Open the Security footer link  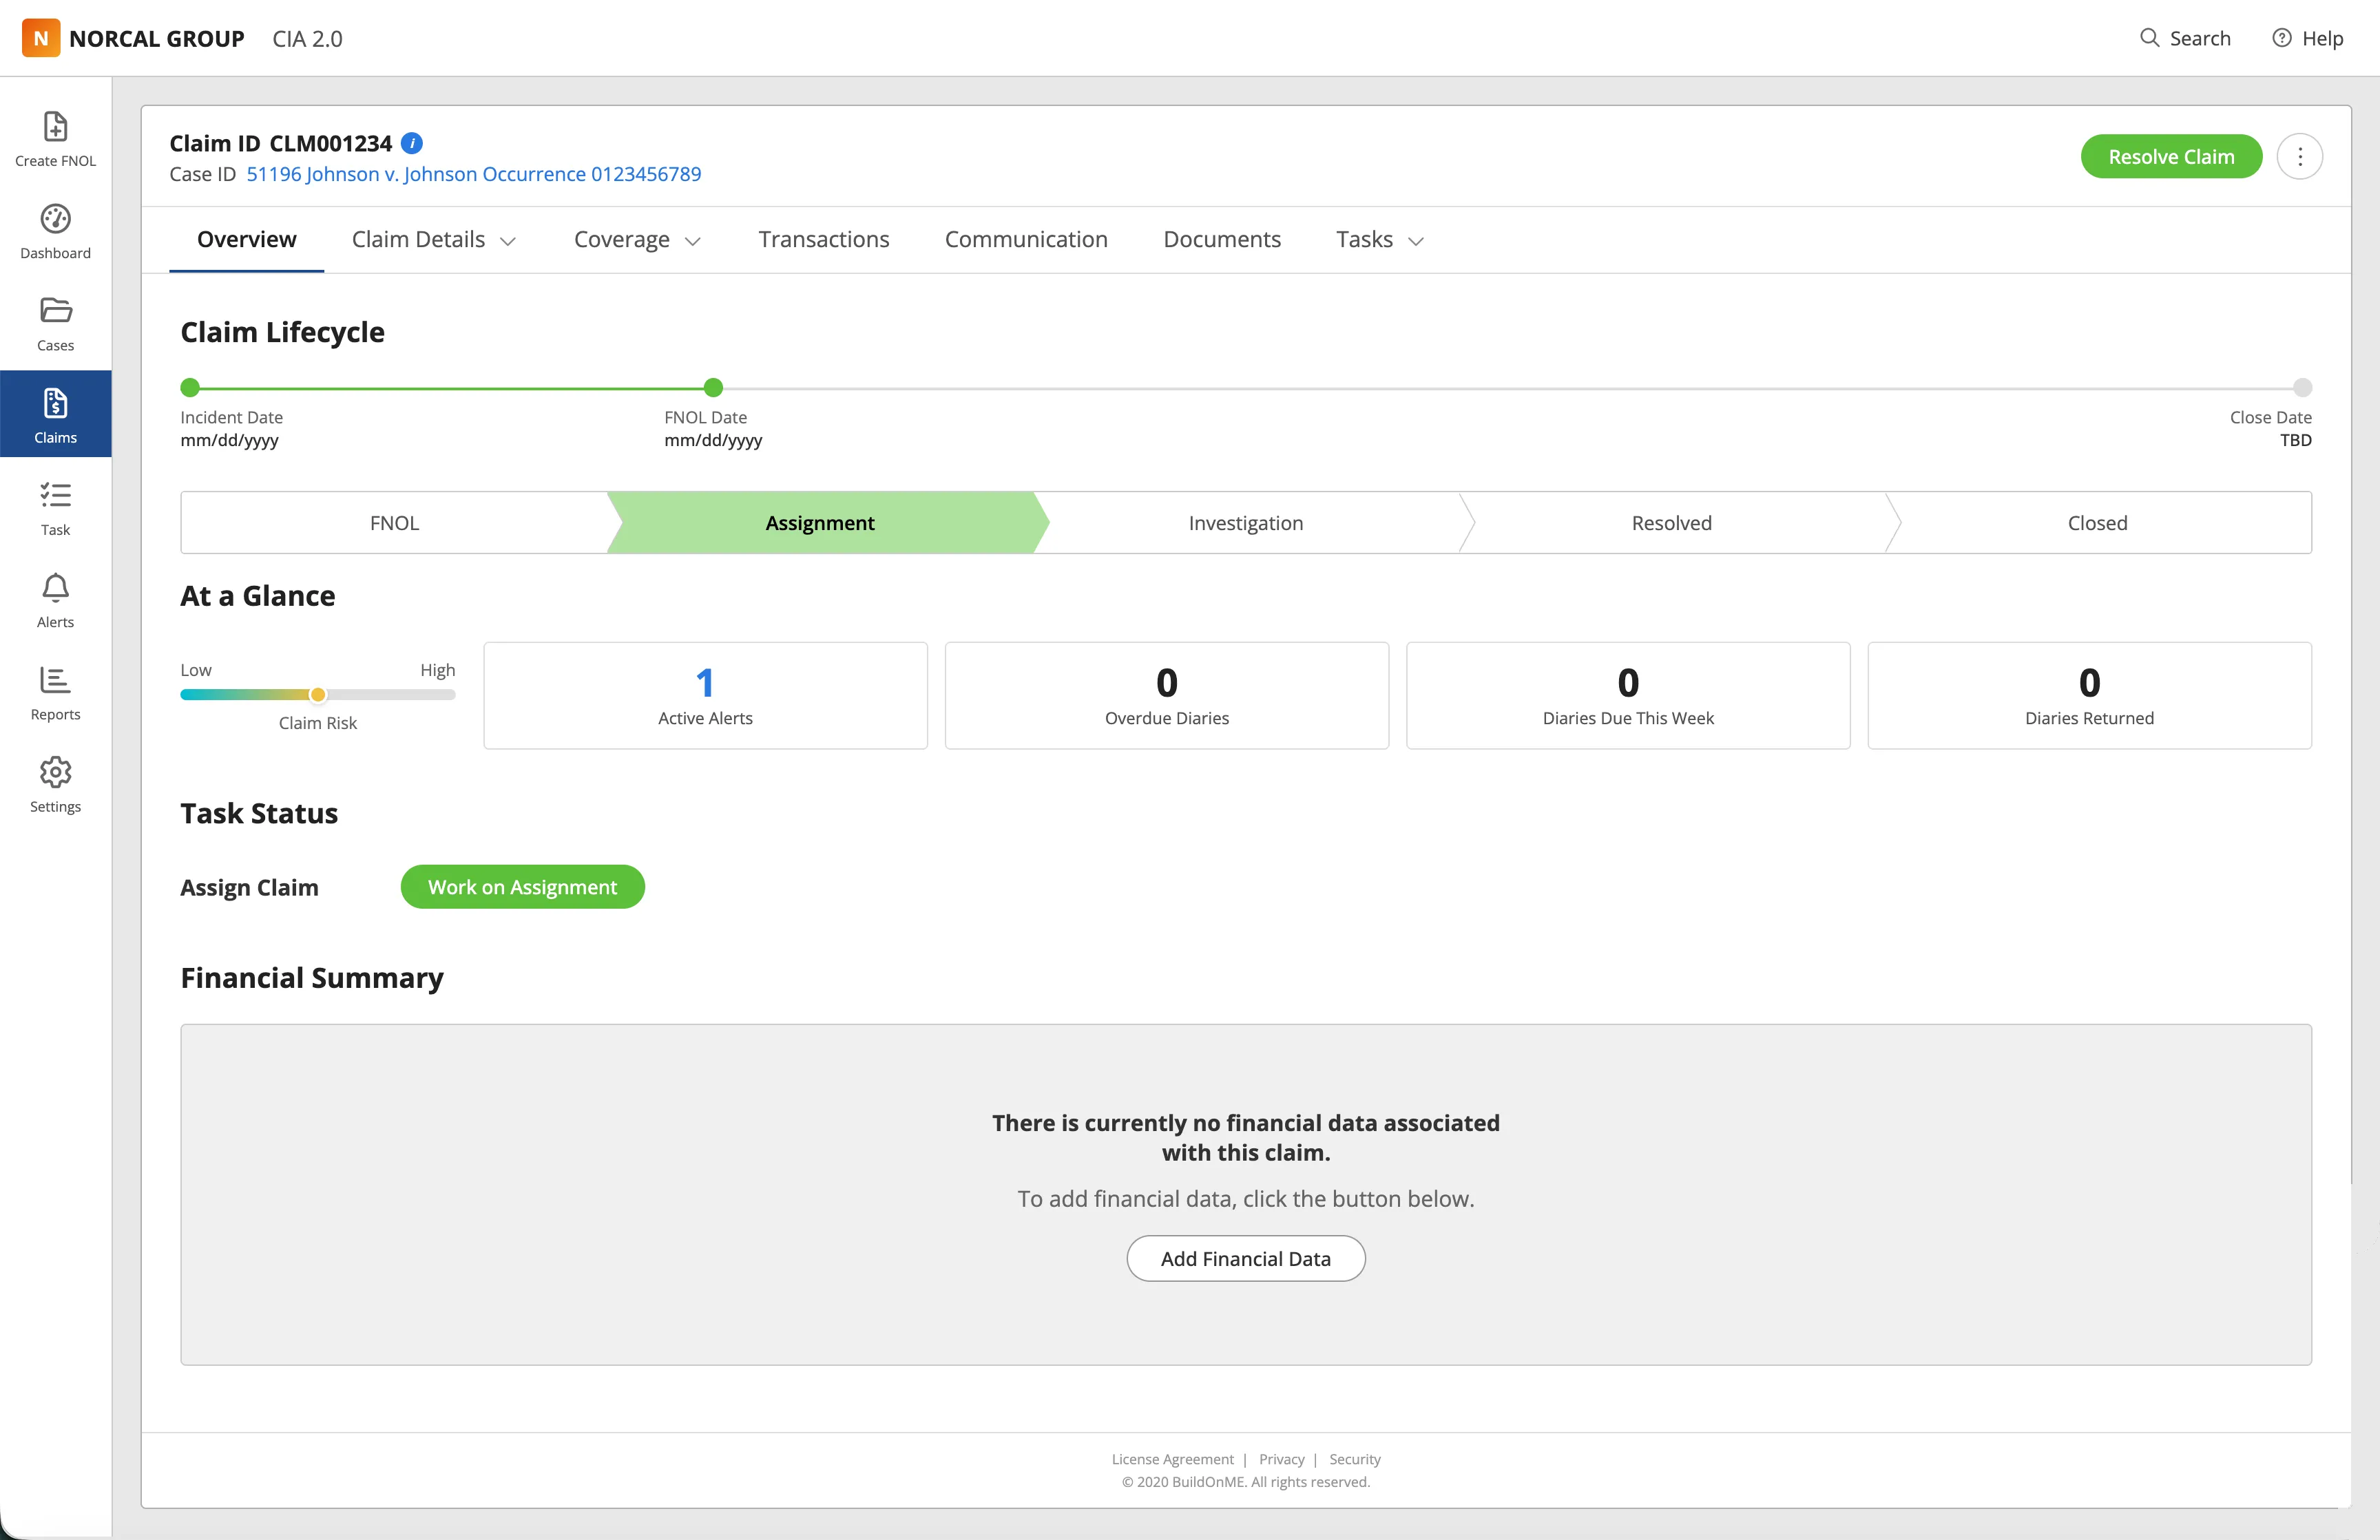coord(1354,1459)
